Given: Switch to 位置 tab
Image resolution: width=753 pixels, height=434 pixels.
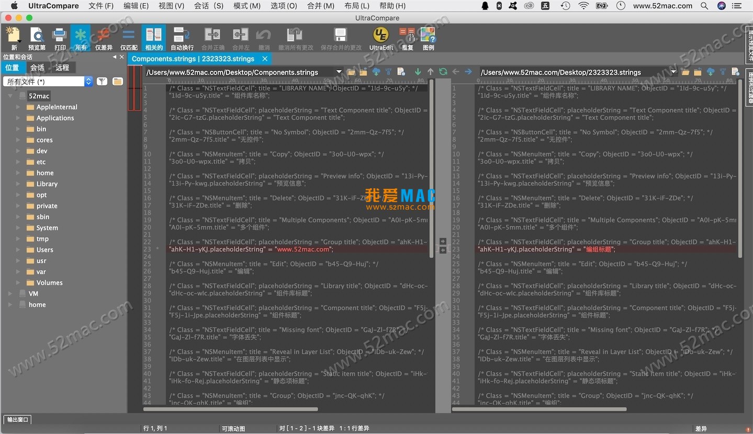Looking at the screenshot, I should coord(13,67).
